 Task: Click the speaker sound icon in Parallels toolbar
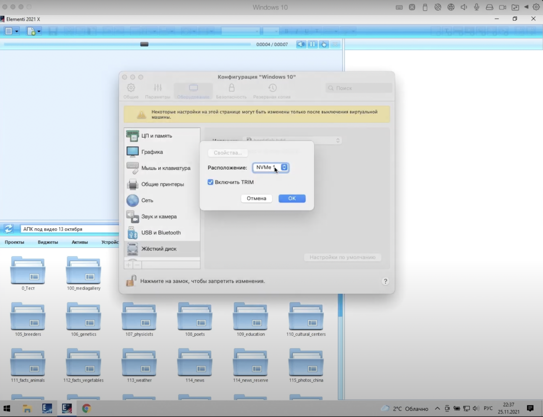point(464,7)
